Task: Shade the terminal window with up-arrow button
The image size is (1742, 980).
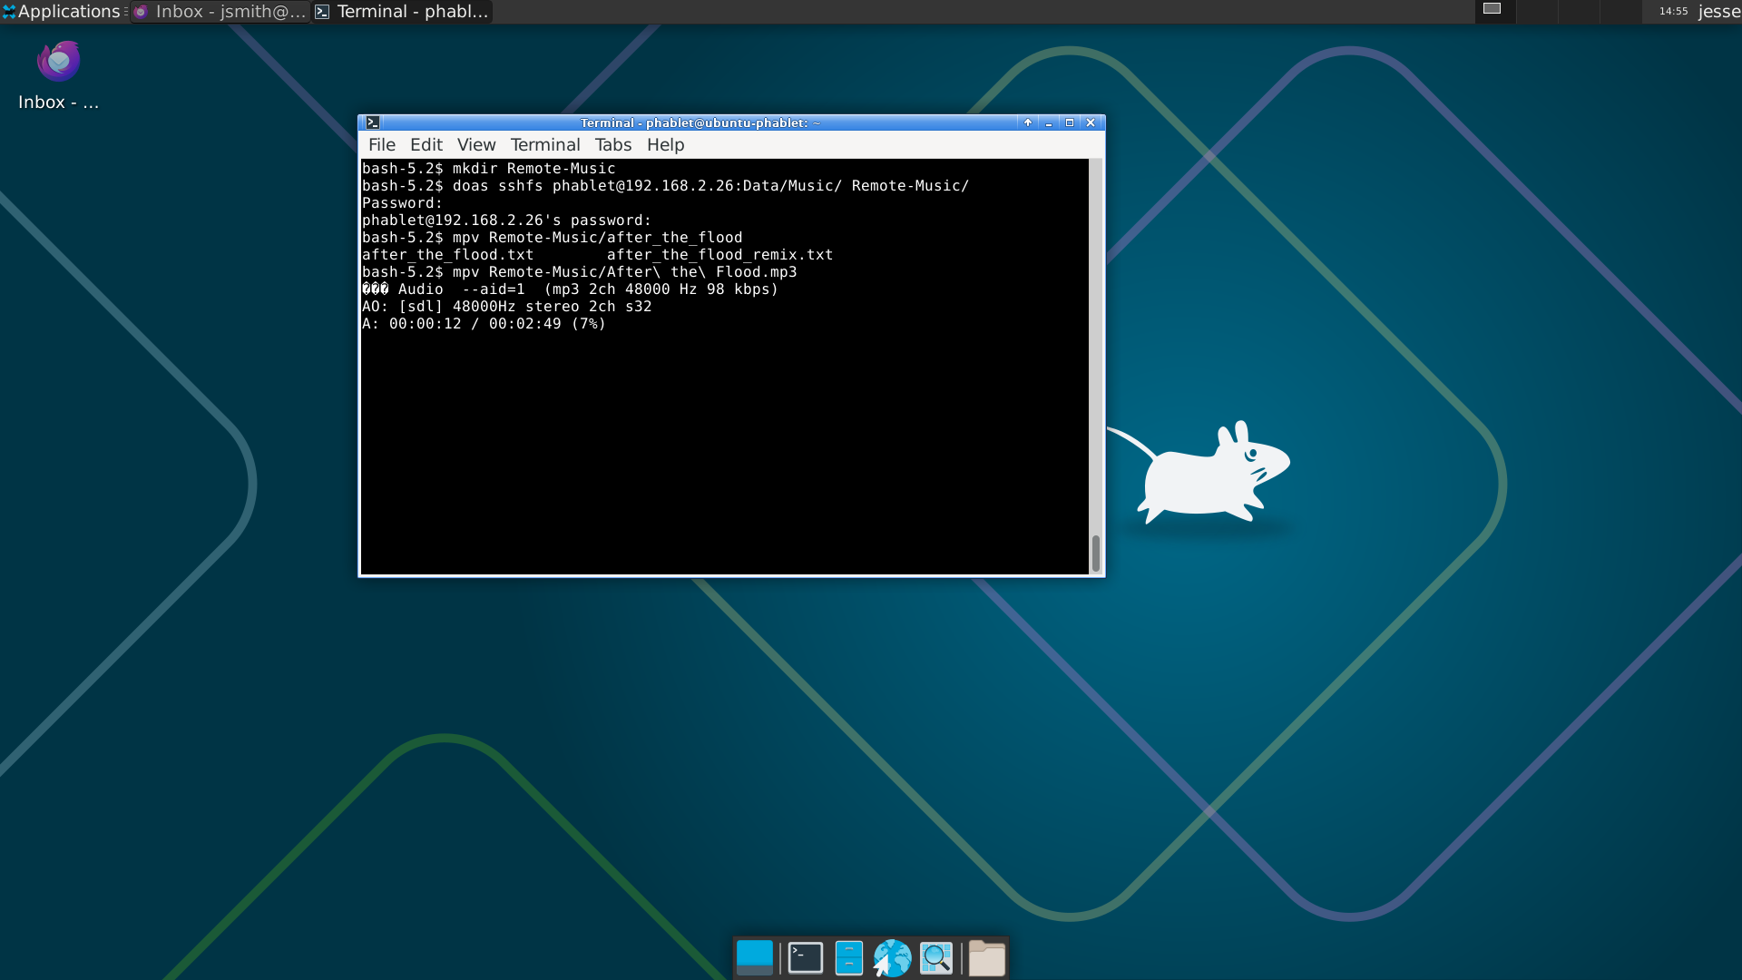Action: click(x=1028, y=122)
